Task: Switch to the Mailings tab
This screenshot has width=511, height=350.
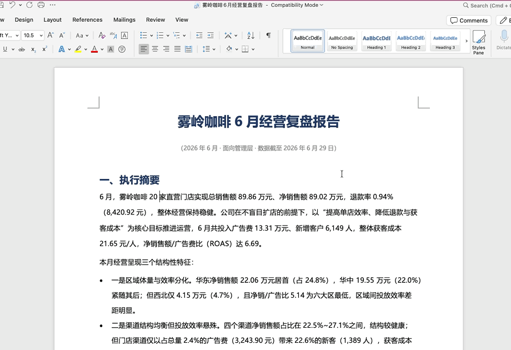Action: pyautogui.click(x=124, y=19)
